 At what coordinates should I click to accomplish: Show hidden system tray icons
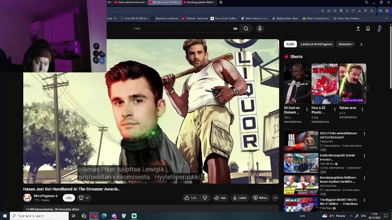(351, 216)
